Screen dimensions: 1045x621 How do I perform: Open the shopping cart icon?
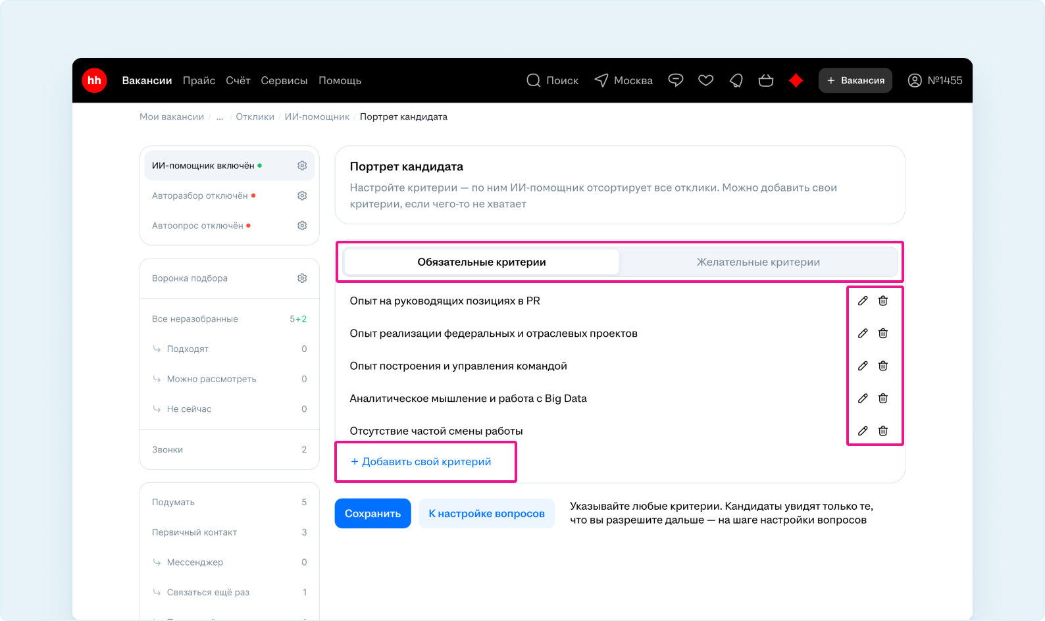[765, 80]
